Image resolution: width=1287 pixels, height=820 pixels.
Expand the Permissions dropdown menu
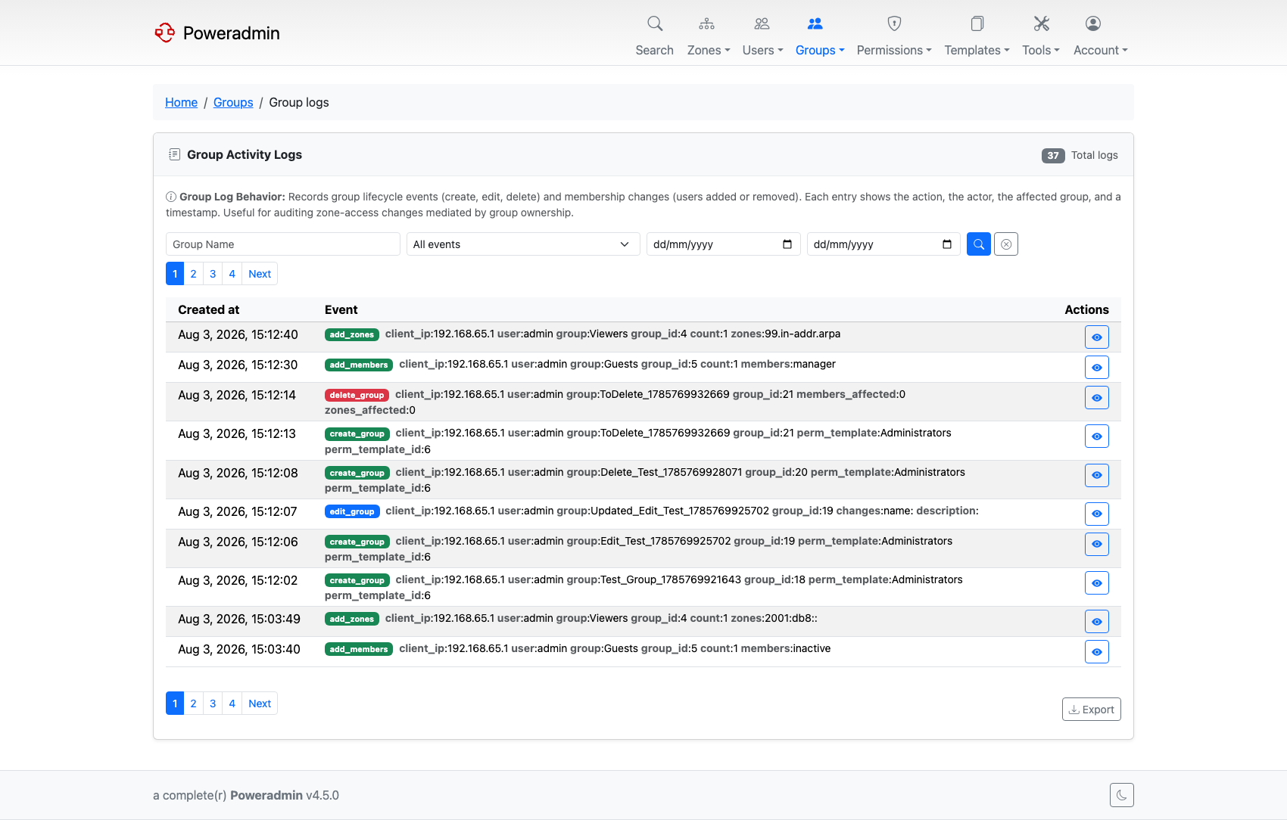point(894,50)
